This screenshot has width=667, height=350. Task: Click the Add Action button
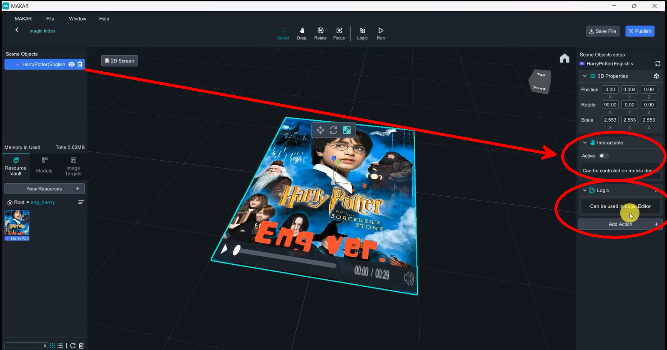[620, 224]
